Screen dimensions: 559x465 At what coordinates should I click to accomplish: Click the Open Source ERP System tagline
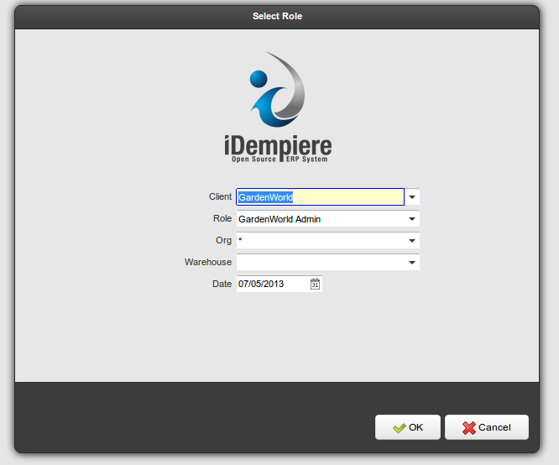(x=278, y=159)
